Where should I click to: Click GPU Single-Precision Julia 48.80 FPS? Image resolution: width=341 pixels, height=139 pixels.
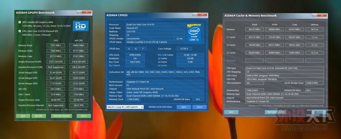[56, 100]
